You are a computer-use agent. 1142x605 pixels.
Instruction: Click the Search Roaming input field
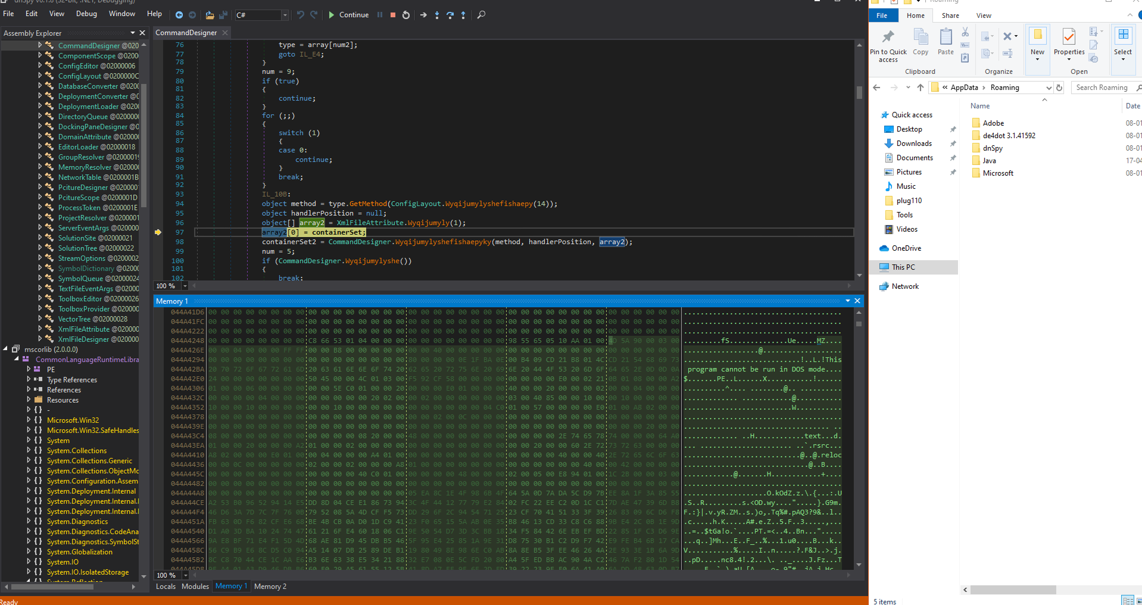click(x=1102, y=88)
